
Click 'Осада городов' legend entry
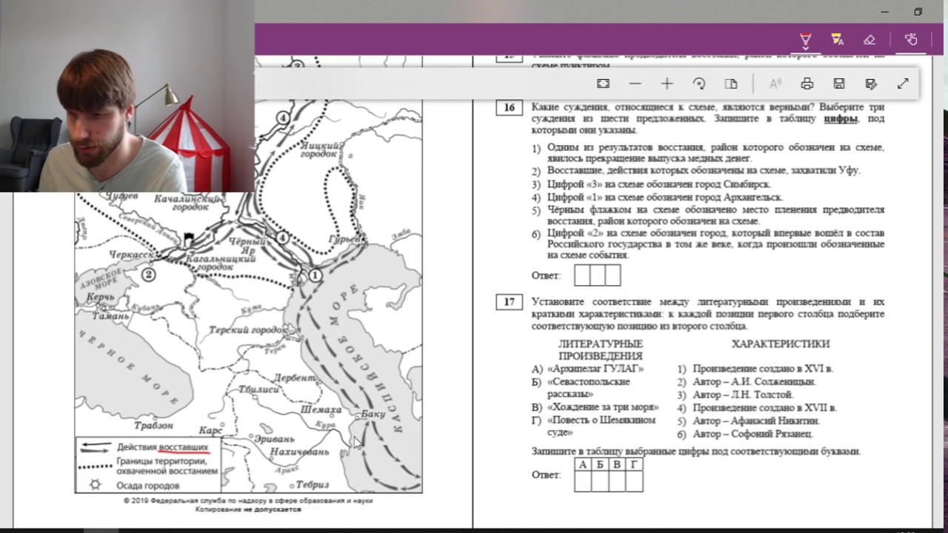click(147, 486)
